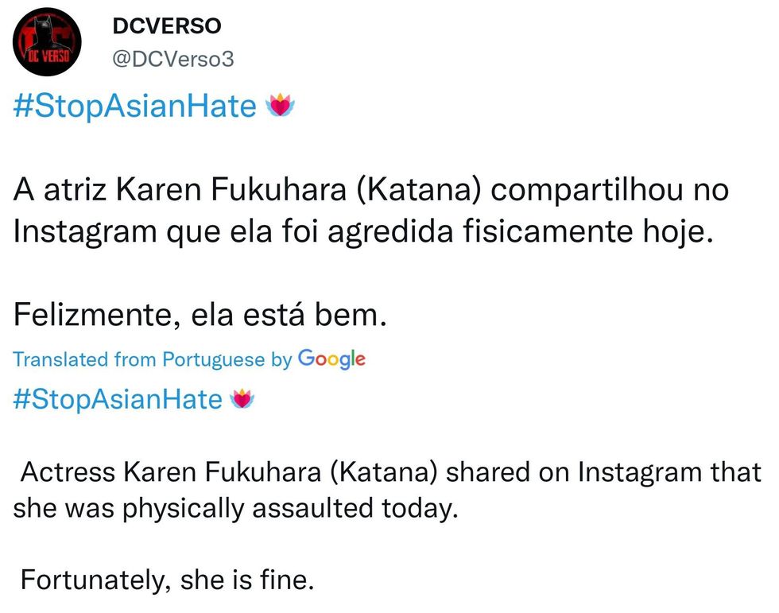Click the line "Felizmente, ela está bem."

200,316
